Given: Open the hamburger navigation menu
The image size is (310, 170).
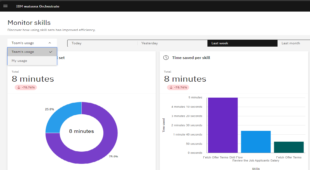Looking at the screenshot, I should click(5, 6).
